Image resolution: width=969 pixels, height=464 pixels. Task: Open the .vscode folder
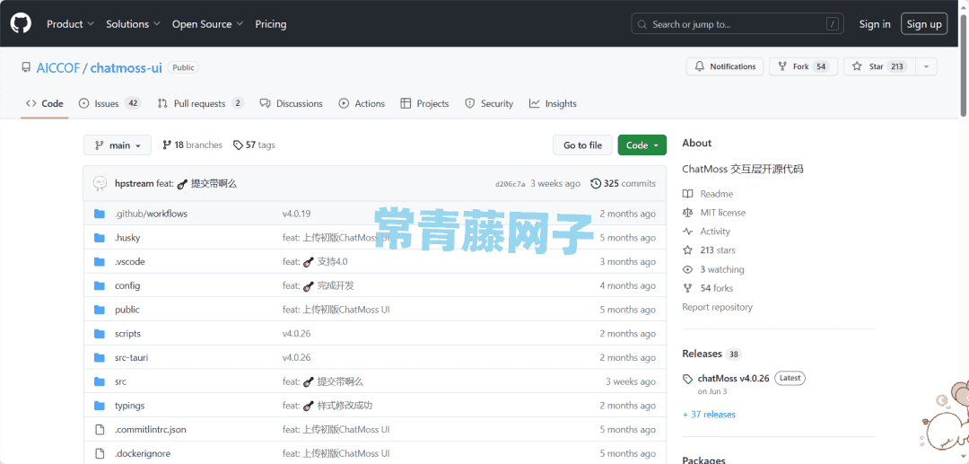pos(130,262)
